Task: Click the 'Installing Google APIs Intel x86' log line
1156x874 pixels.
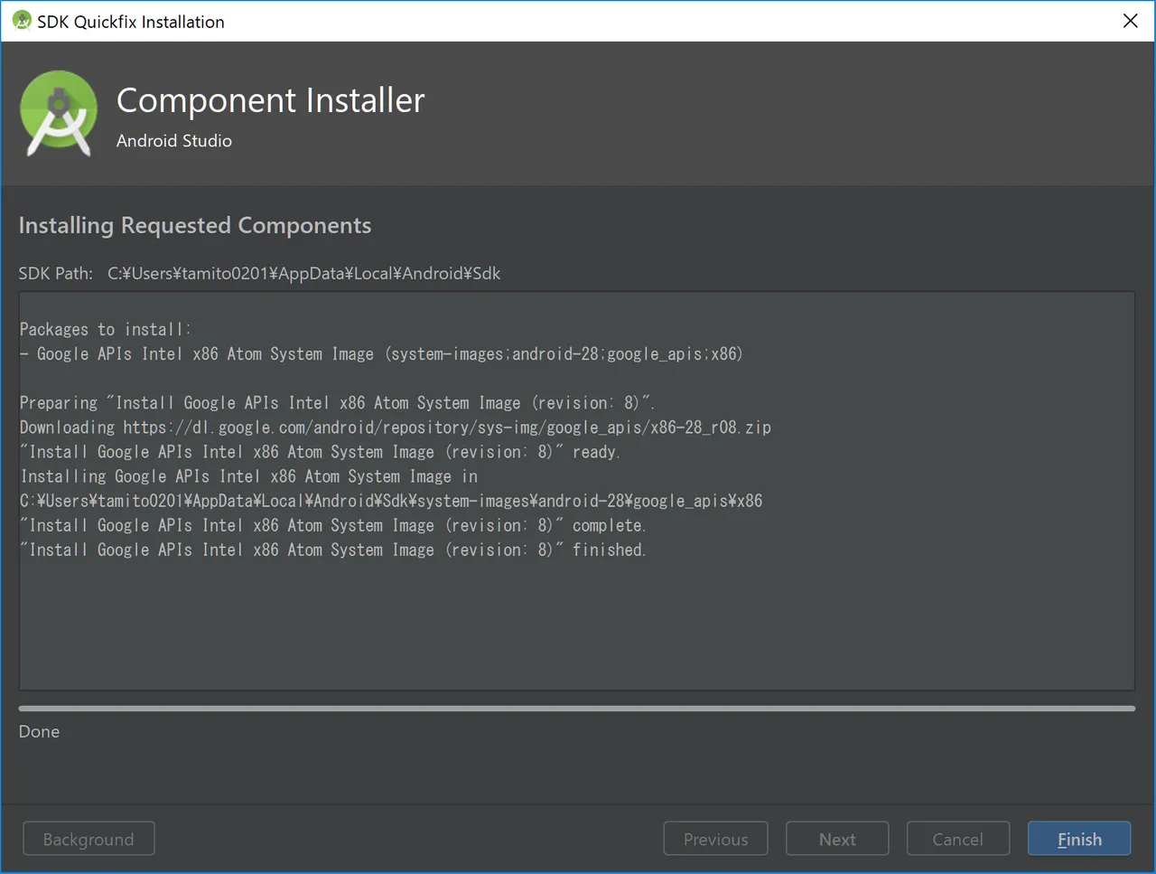Action: [x=249, y=475]
